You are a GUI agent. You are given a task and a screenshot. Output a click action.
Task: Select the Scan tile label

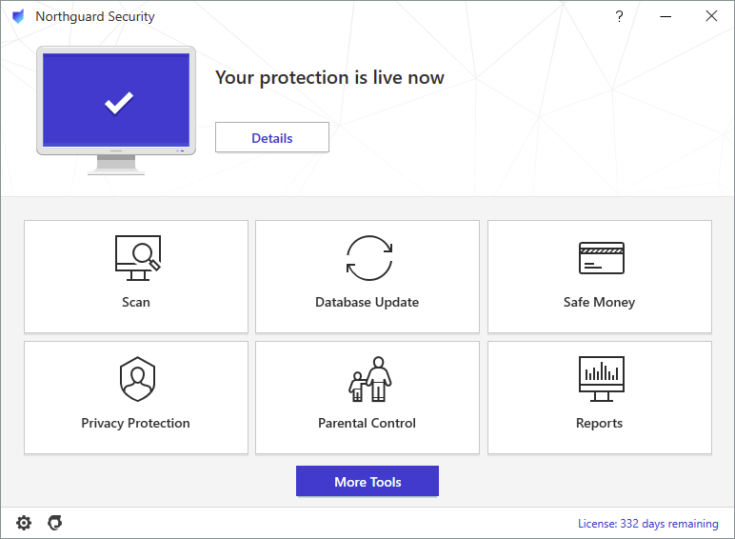pyautogui.click(x=136, y=302)
